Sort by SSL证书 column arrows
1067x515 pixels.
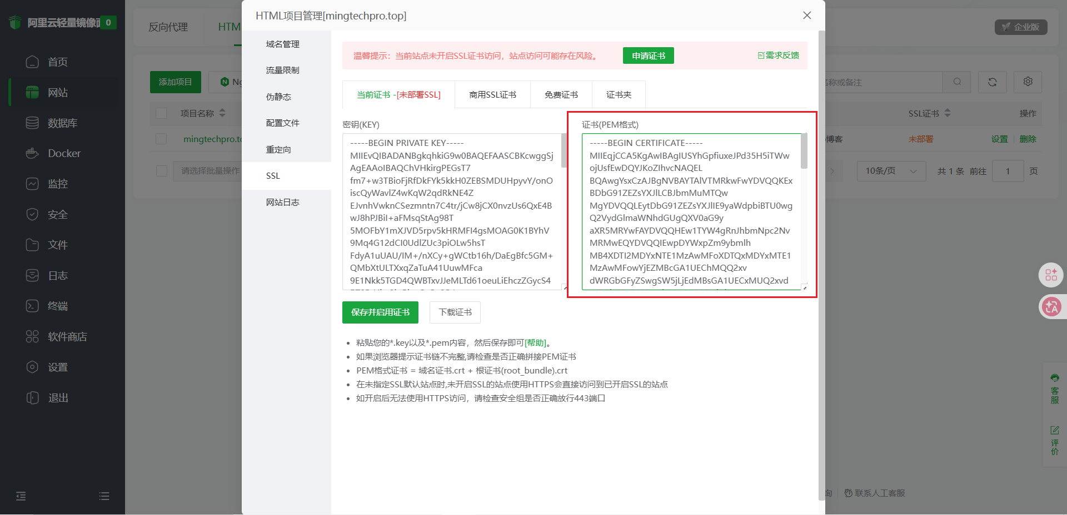point(948,113)
